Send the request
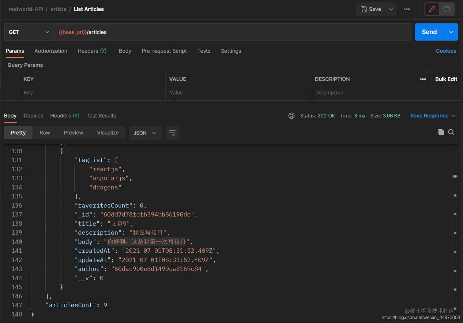This screenshot has height=323, width=463. (x=429, y=32)
